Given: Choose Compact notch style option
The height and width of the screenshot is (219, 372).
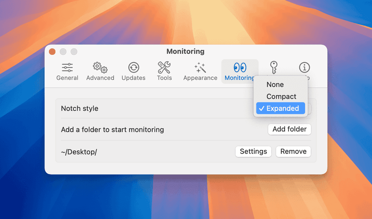Looking at the screenshot, I should click(280, 96).
